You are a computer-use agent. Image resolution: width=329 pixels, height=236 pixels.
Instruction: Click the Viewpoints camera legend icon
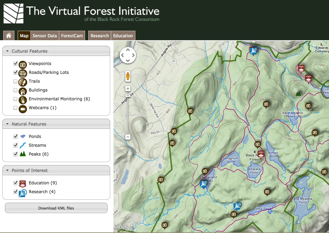click(23, 65)
